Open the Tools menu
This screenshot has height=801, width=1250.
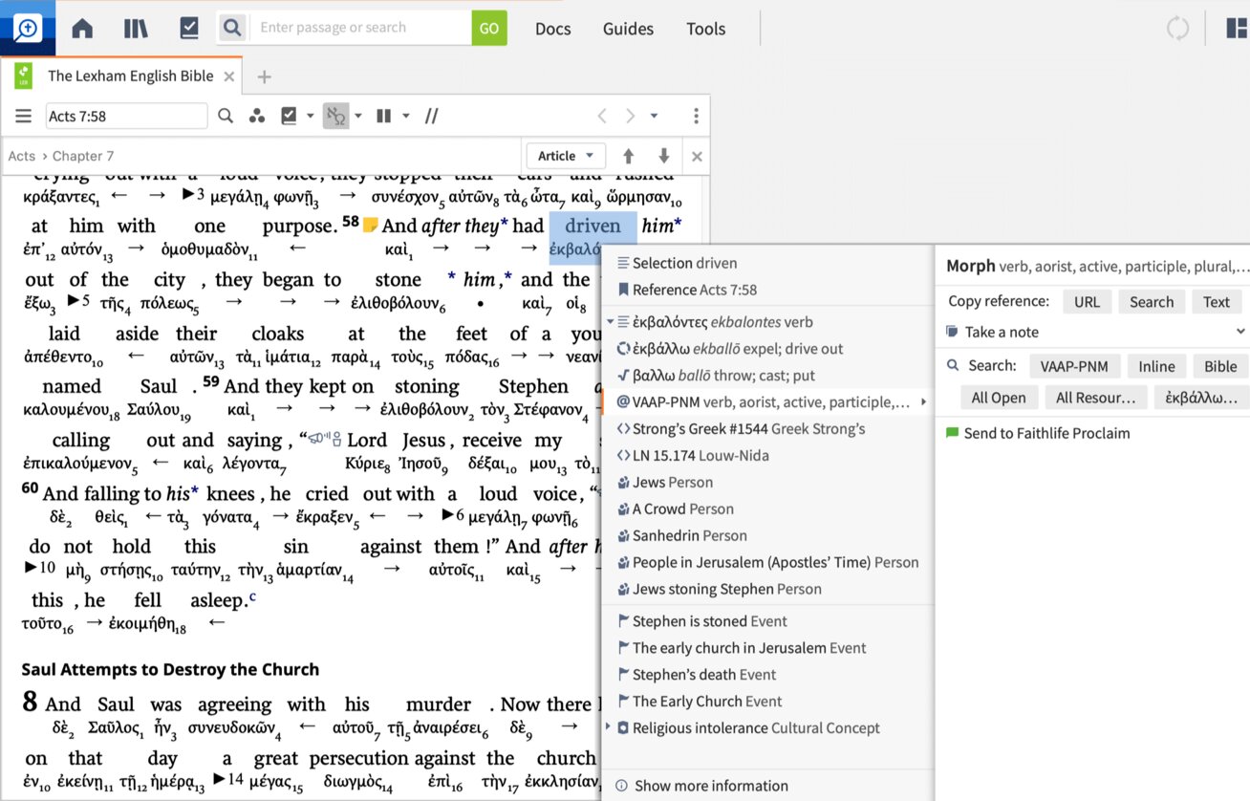705,29
